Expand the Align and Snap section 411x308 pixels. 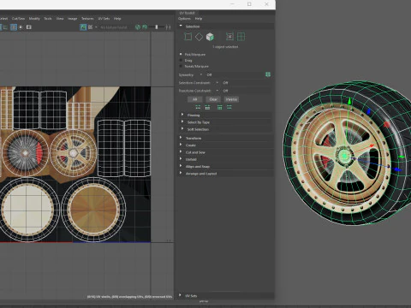(x=181, y=166)
